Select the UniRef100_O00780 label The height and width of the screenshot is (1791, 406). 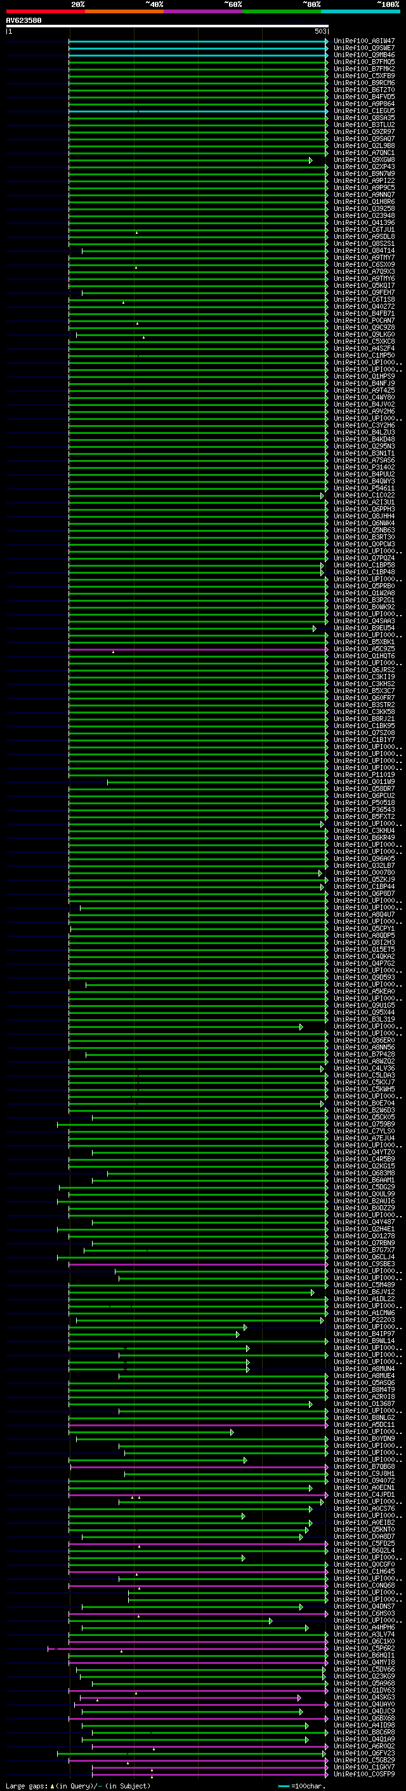(363, 873)
